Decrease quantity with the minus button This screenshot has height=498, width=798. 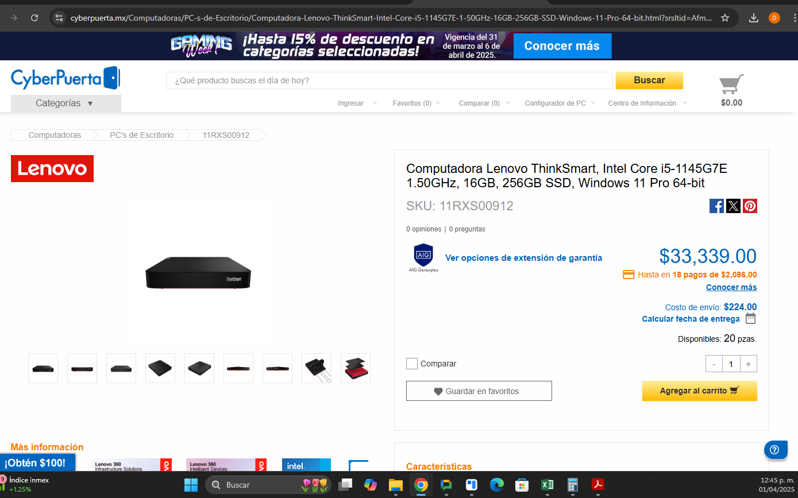[714, 364]
